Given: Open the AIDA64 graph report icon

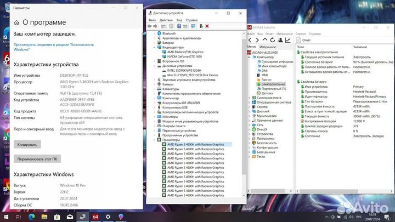Looking at the screenshot, I should [x=287, y=40].
